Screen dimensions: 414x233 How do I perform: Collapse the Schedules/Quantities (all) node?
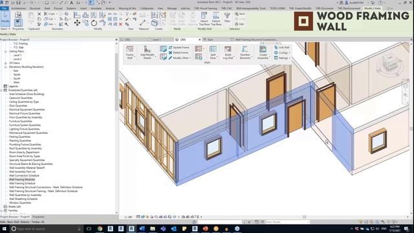(x=1, y=91)
